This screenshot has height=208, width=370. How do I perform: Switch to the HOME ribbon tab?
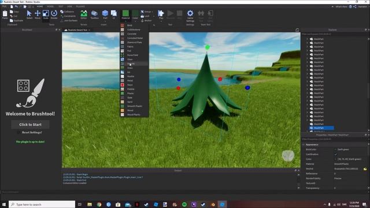tap(40, 6)
